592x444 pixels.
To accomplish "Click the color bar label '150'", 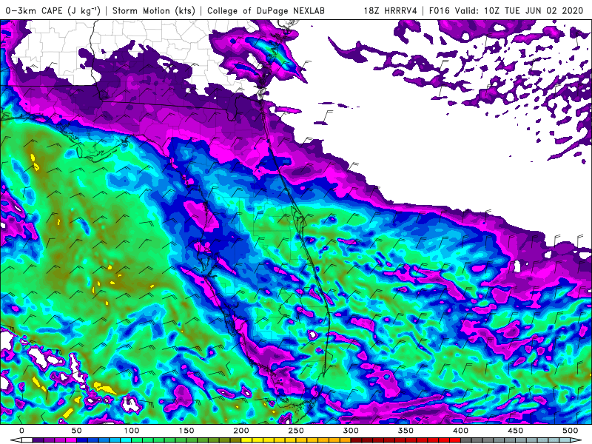I will pos(186,431).
